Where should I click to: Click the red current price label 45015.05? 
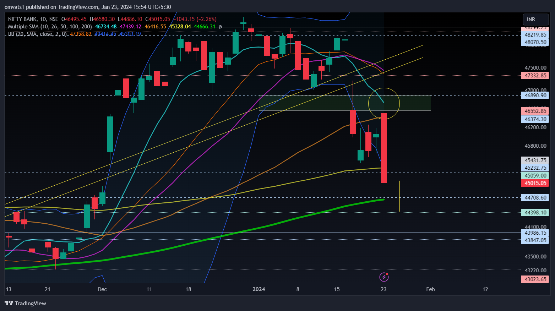point(535,183)
